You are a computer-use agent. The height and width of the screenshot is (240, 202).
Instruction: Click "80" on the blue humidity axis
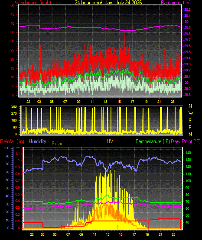[x=7, y=164]
